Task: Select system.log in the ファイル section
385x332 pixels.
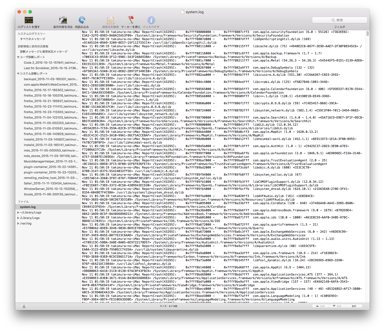Action: tap(48, 207)
